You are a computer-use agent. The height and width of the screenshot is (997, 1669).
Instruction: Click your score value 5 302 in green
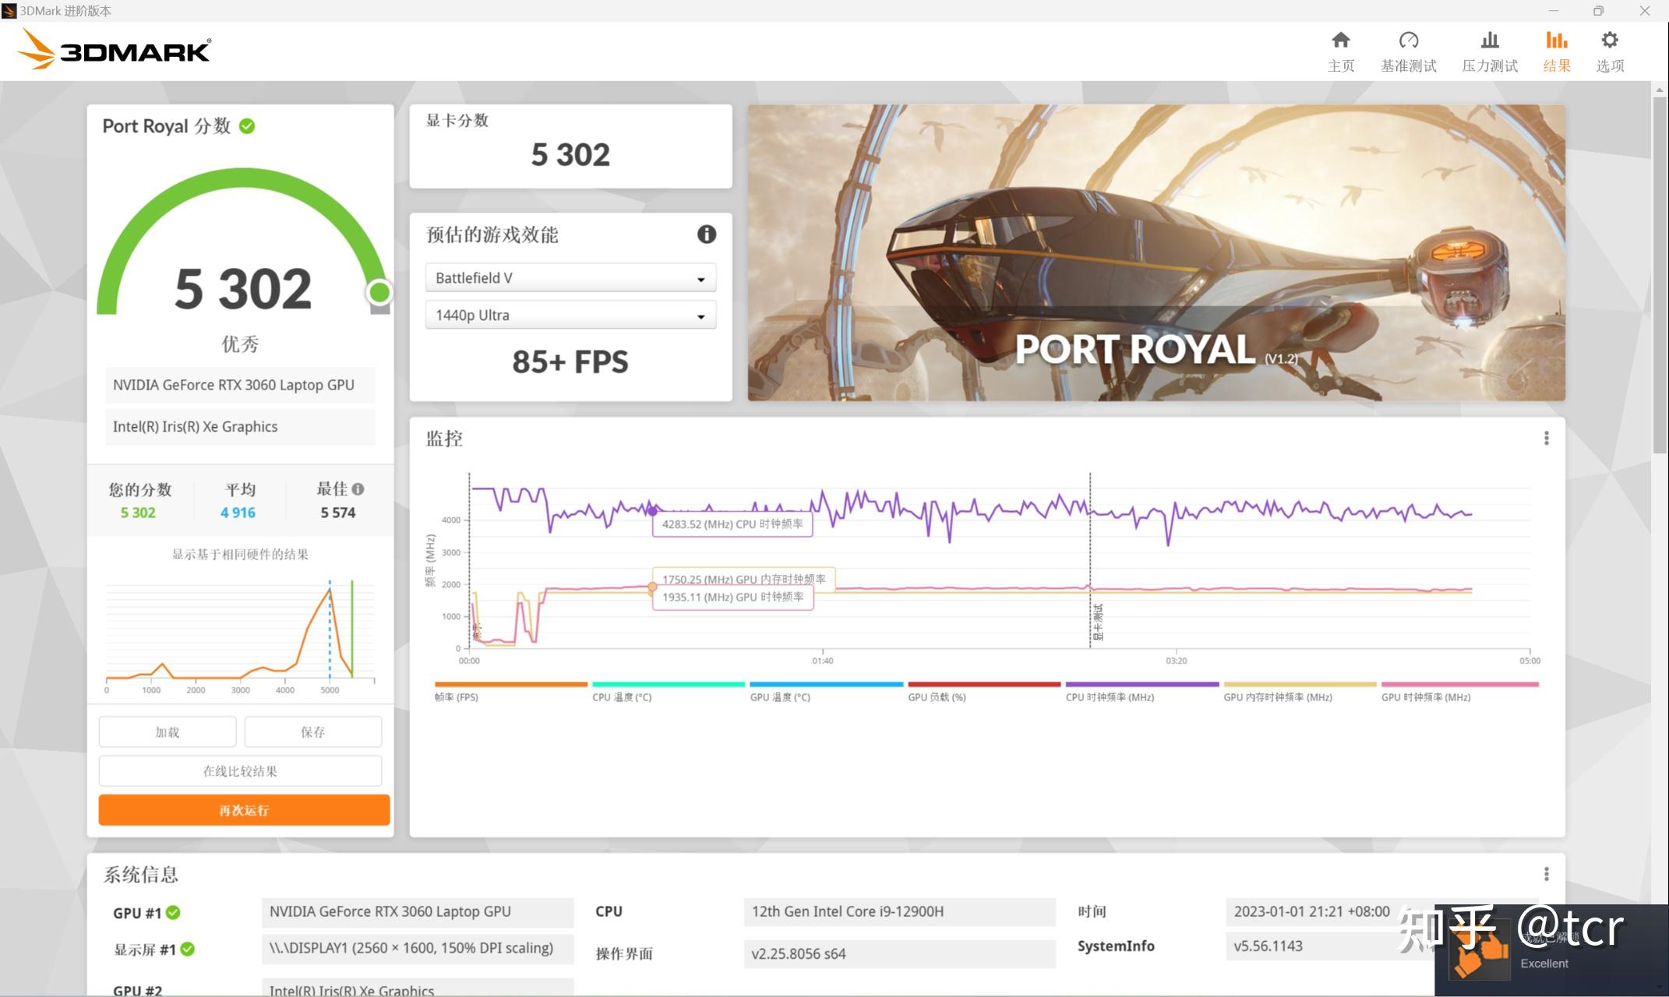(138, 513)
